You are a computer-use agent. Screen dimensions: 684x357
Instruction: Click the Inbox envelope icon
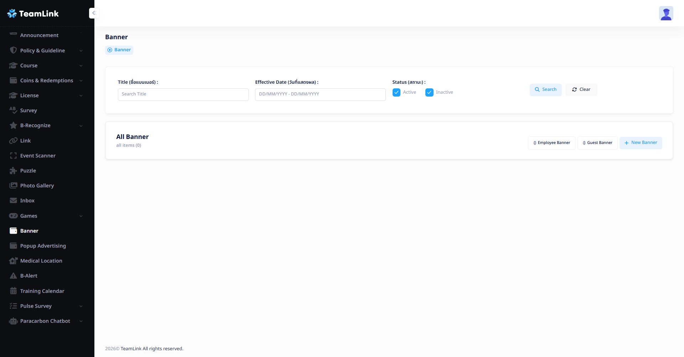14,201
